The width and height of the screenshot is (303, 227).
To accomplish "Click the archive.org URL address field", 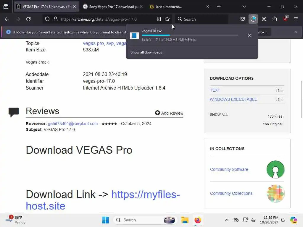I will tap(99, 19).
